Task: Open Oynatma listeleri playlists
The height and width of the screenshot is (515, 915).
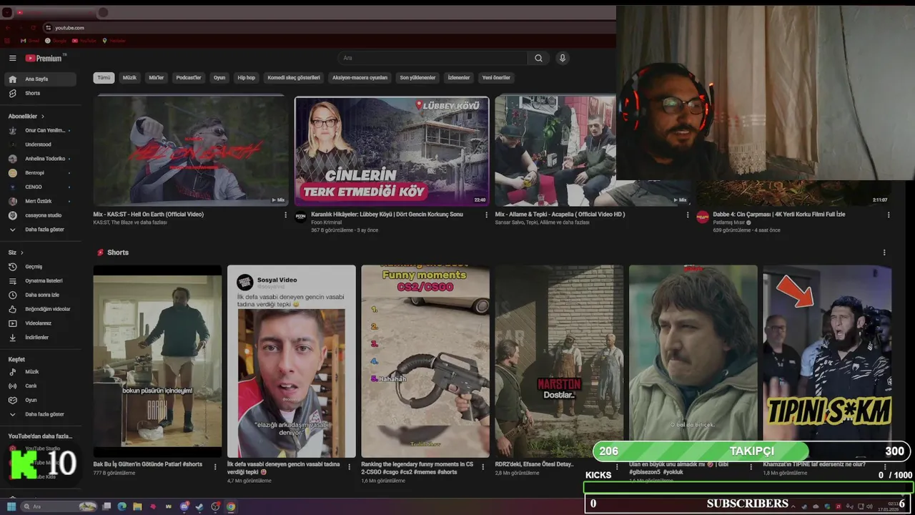Action: click(40, 280)
